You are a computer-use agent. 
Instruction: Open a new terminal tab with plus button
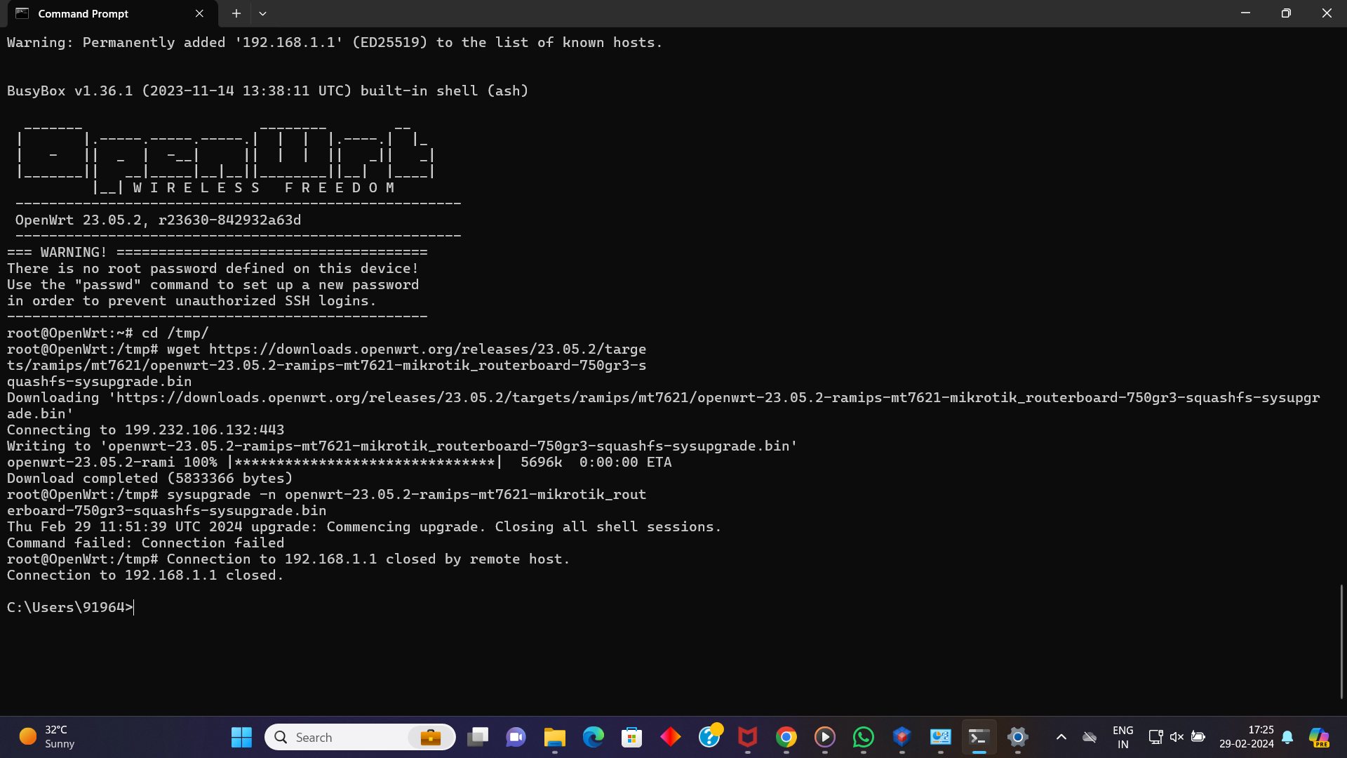[x=236, y=13]
